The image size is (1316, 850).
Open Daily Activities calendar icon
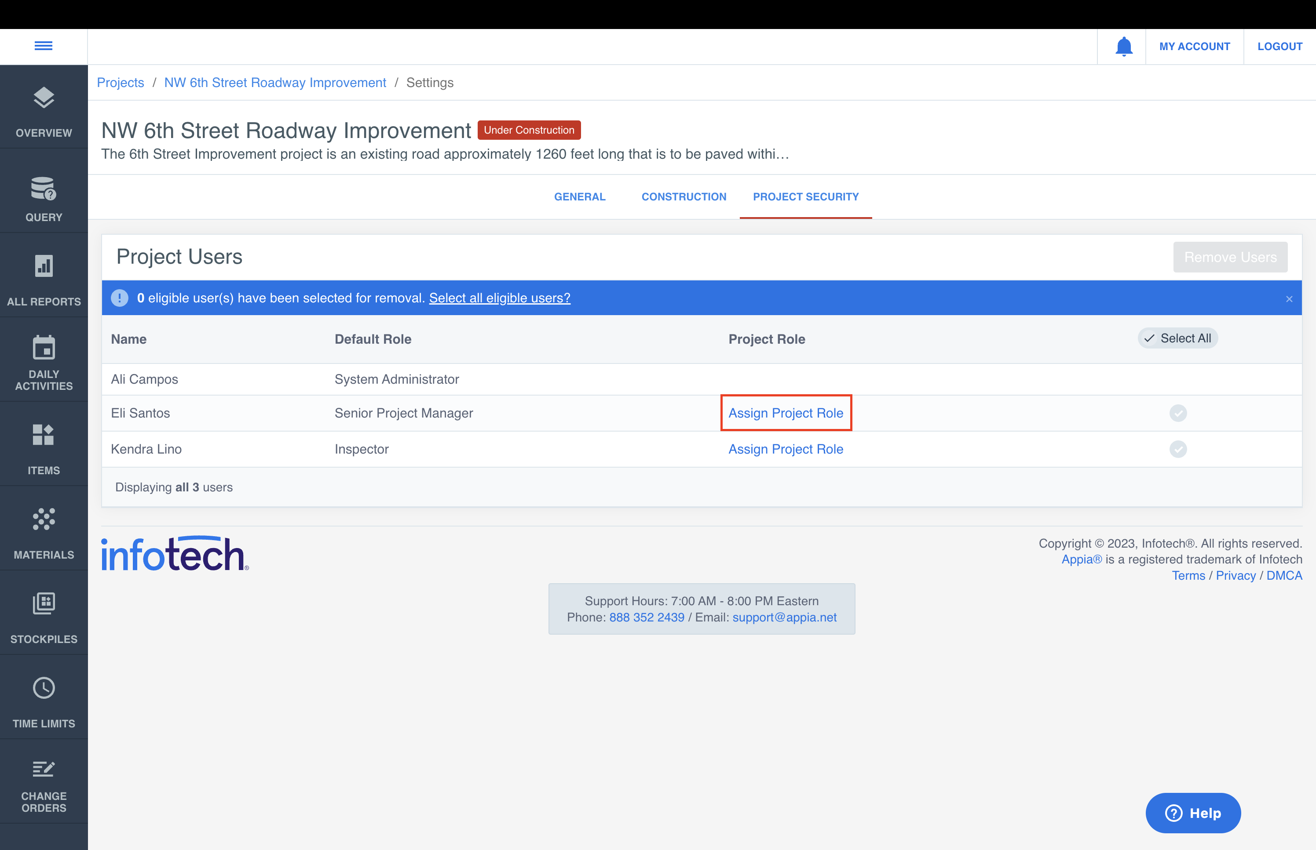44,348
